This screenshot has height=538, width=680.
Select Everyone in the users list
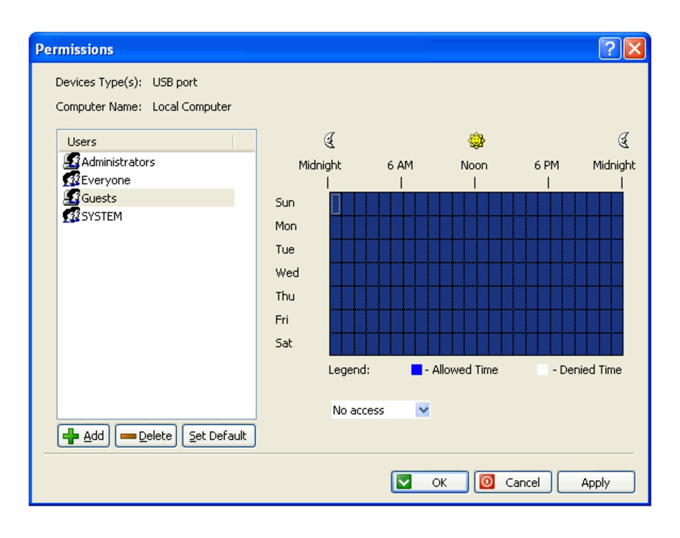[148, 180]
